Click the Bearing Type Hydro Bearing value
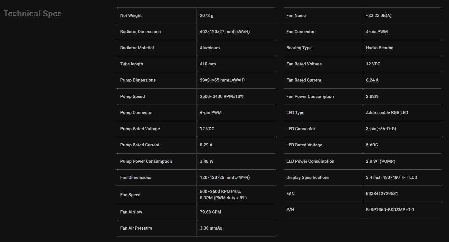This screenshot has width=449, height=242. pyautogui.click(x=380, y=48)
